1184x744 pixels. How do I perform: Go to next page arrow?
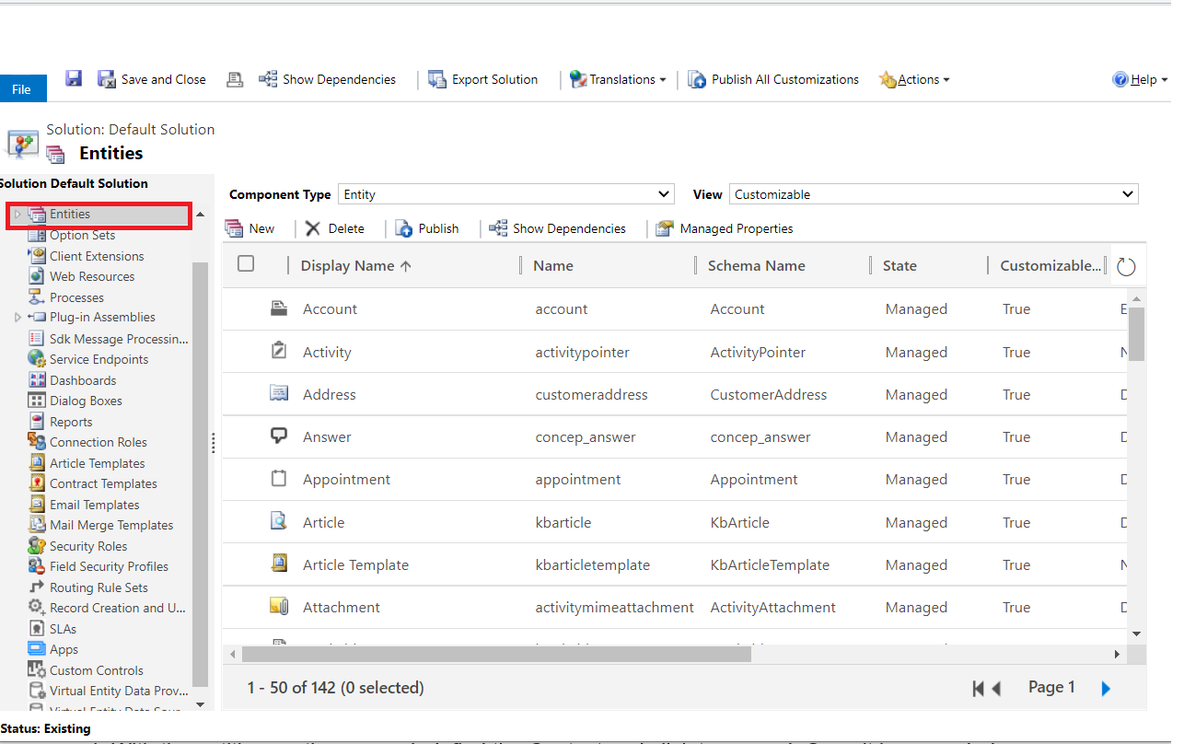pos(1107,688)
